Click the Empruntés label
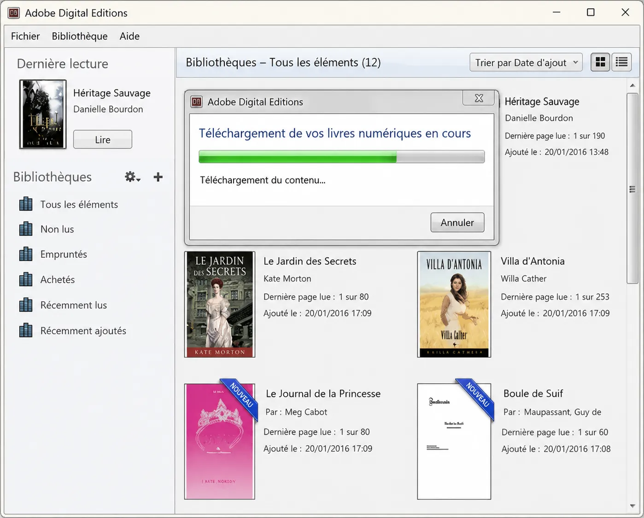The height and width of the screenshot is (518, 644). pos(64,255)
